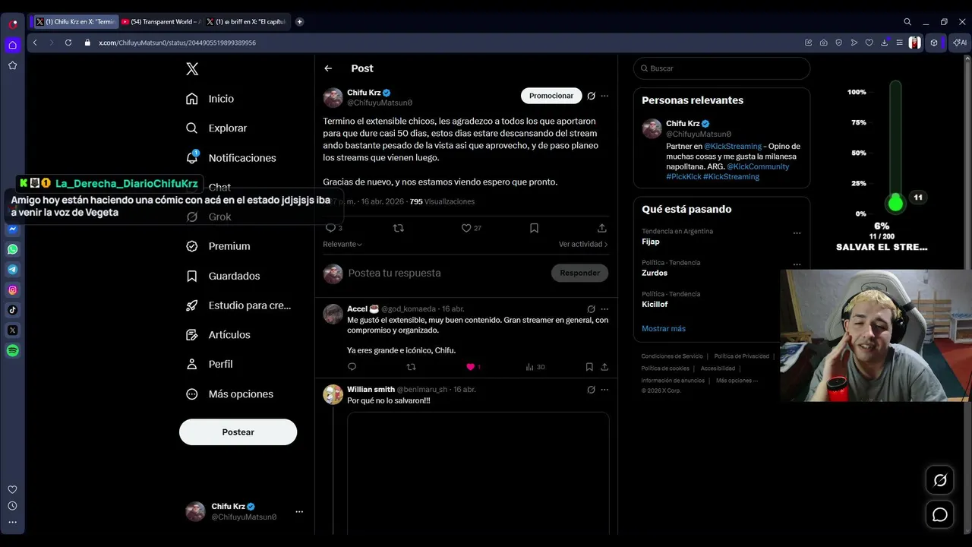Open Instagram in browser sidebar
Screen dimensions: 972x547
pos(13,290)
